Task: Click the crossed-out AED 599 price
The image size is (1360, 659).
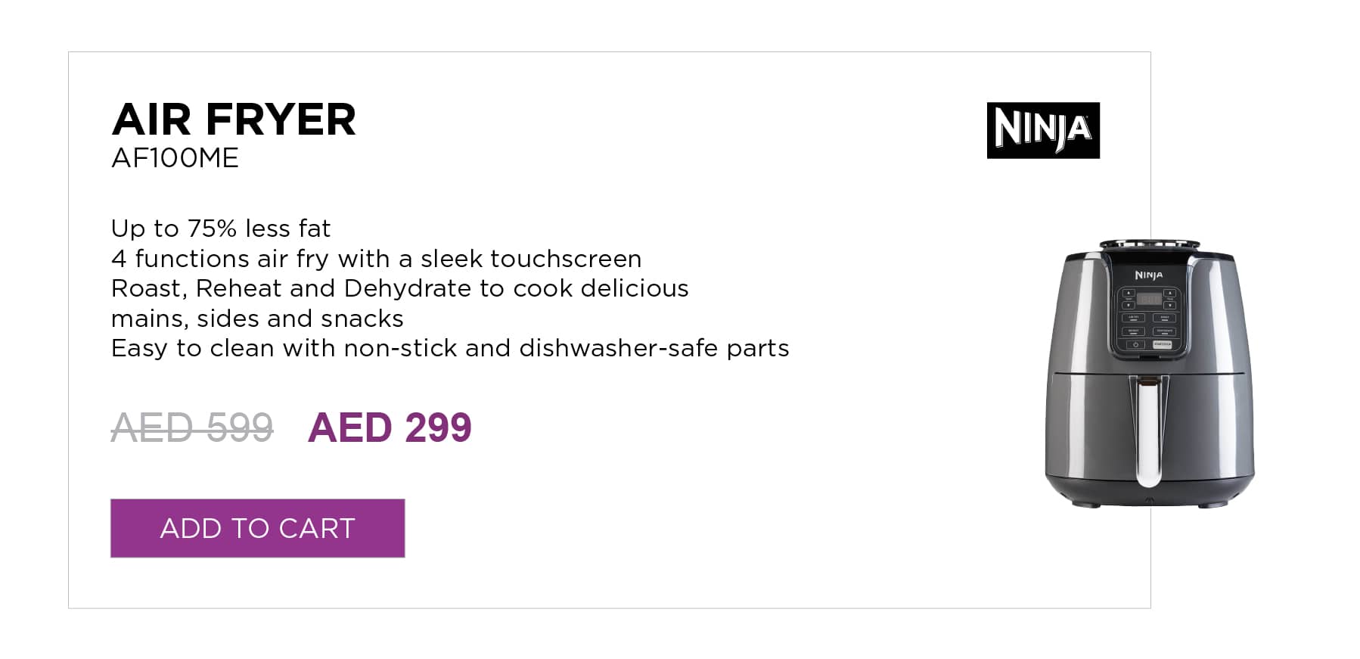Action: 192,427
